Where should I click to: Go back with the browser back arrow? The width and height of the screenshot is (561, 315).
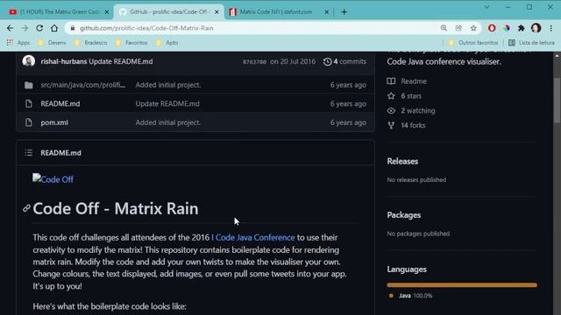point(10,28)
